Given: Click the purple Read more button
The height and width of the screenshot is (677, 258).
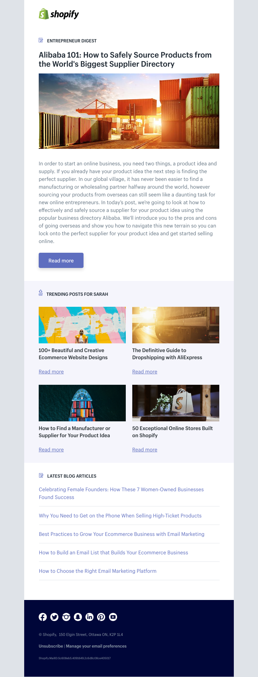Looking at the screenshot, I should coord(61,260).
